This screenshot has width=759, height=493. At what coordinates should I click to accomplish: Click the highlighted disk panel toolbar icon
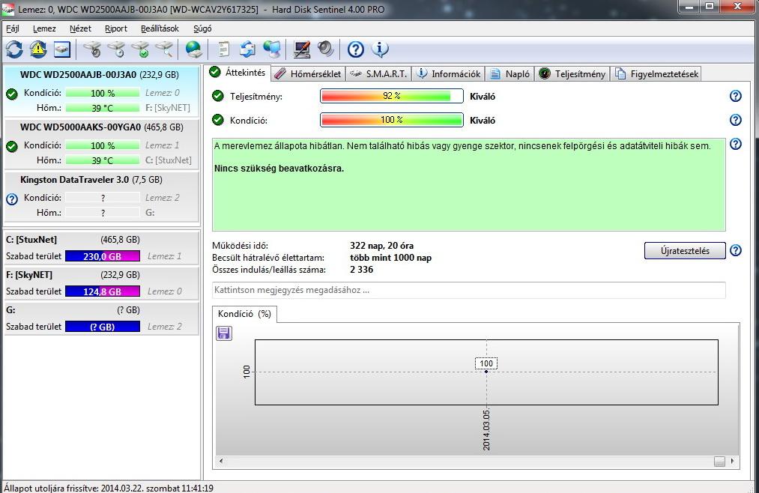(x=62, y=49)
